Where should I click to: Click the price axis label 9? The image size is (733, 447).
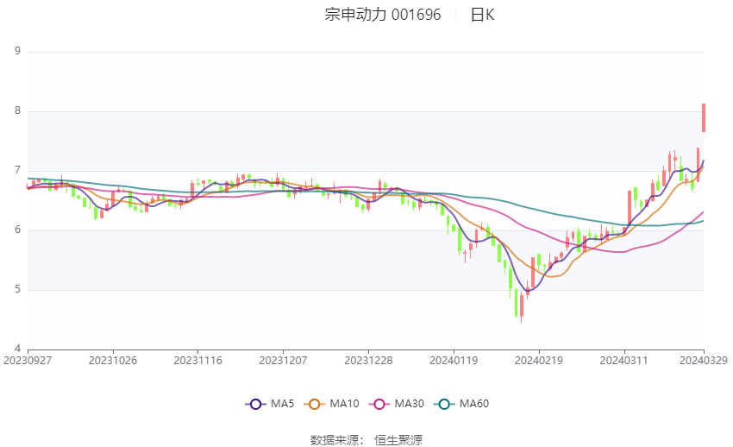[18, 51]
